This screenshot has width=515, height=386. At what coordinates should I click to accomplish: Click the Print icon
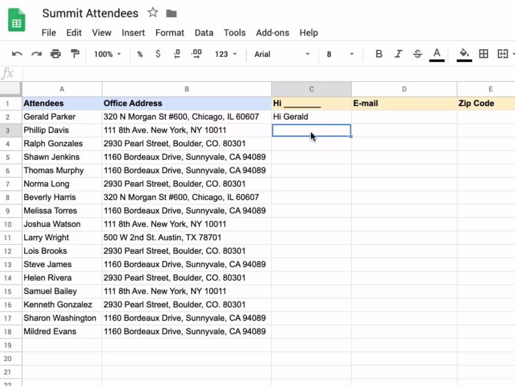pos(56,54)
